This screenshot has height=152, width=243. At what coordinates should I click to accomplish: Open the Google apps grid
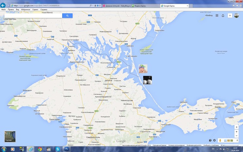pos(217,15)
